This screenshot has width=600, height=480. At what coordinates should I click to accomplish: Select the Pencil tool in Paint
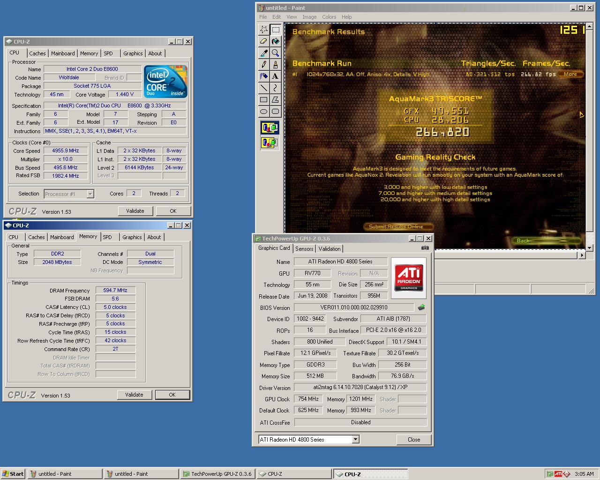[x=264, y=65]
